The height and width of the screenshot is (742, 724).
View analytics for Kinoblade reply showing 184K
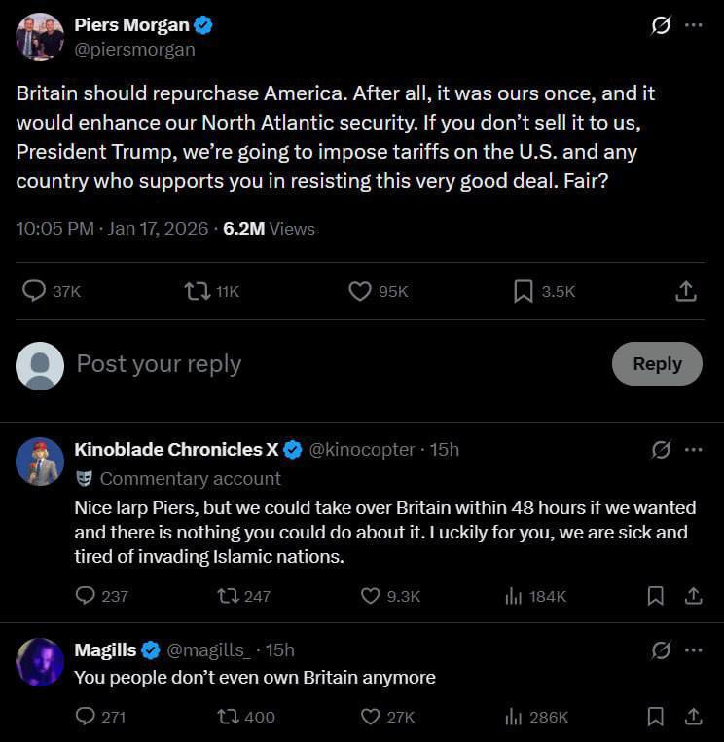pyautogui.click(x=514, y=596)
